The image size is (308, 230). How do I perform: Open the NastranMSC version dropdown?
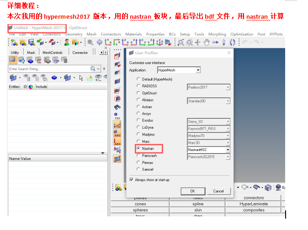[x=228, y=150]
